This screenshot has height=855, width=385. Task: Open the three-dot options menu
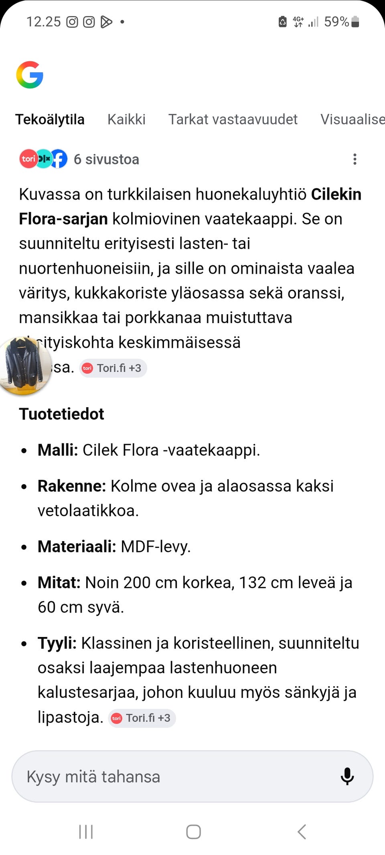coord(355,159)
